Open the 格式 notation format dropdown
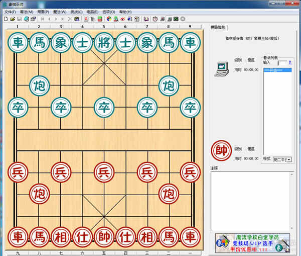This screenshot has height=256, width=301. click(283, 159)
